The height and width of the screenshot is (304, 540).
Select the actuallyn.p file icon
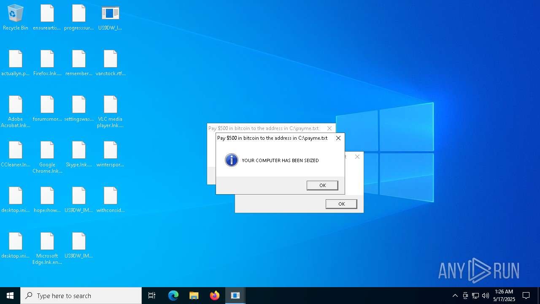[16, 63]
